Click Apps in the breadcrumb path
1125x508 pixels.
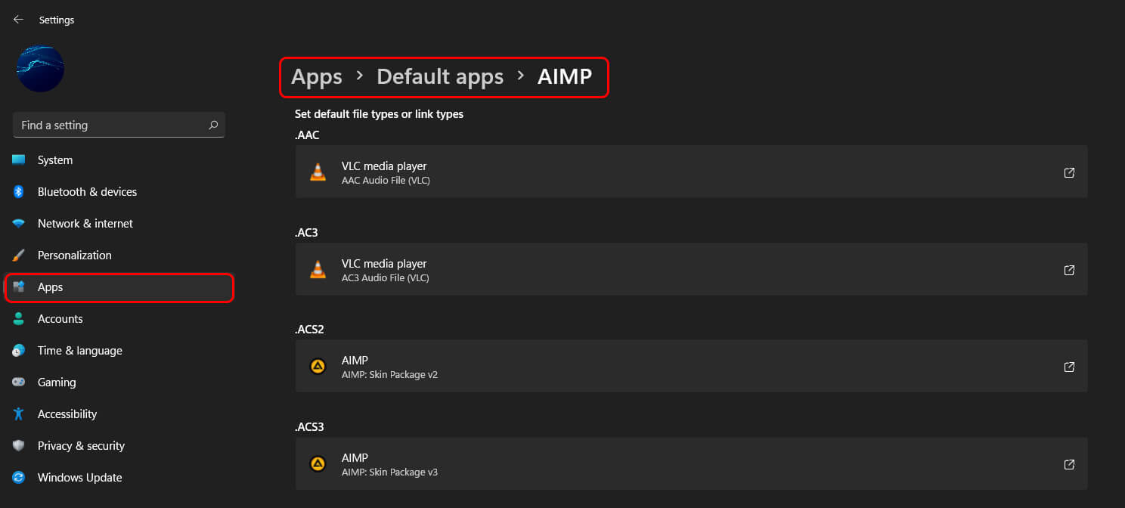pos(317,76)
